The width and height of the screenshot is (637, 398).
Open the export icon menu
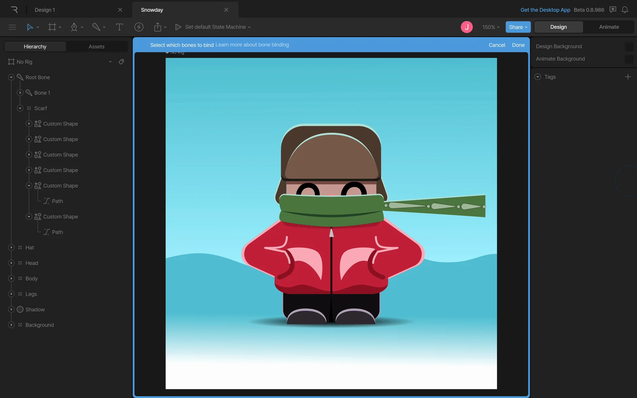pos(158,27)
